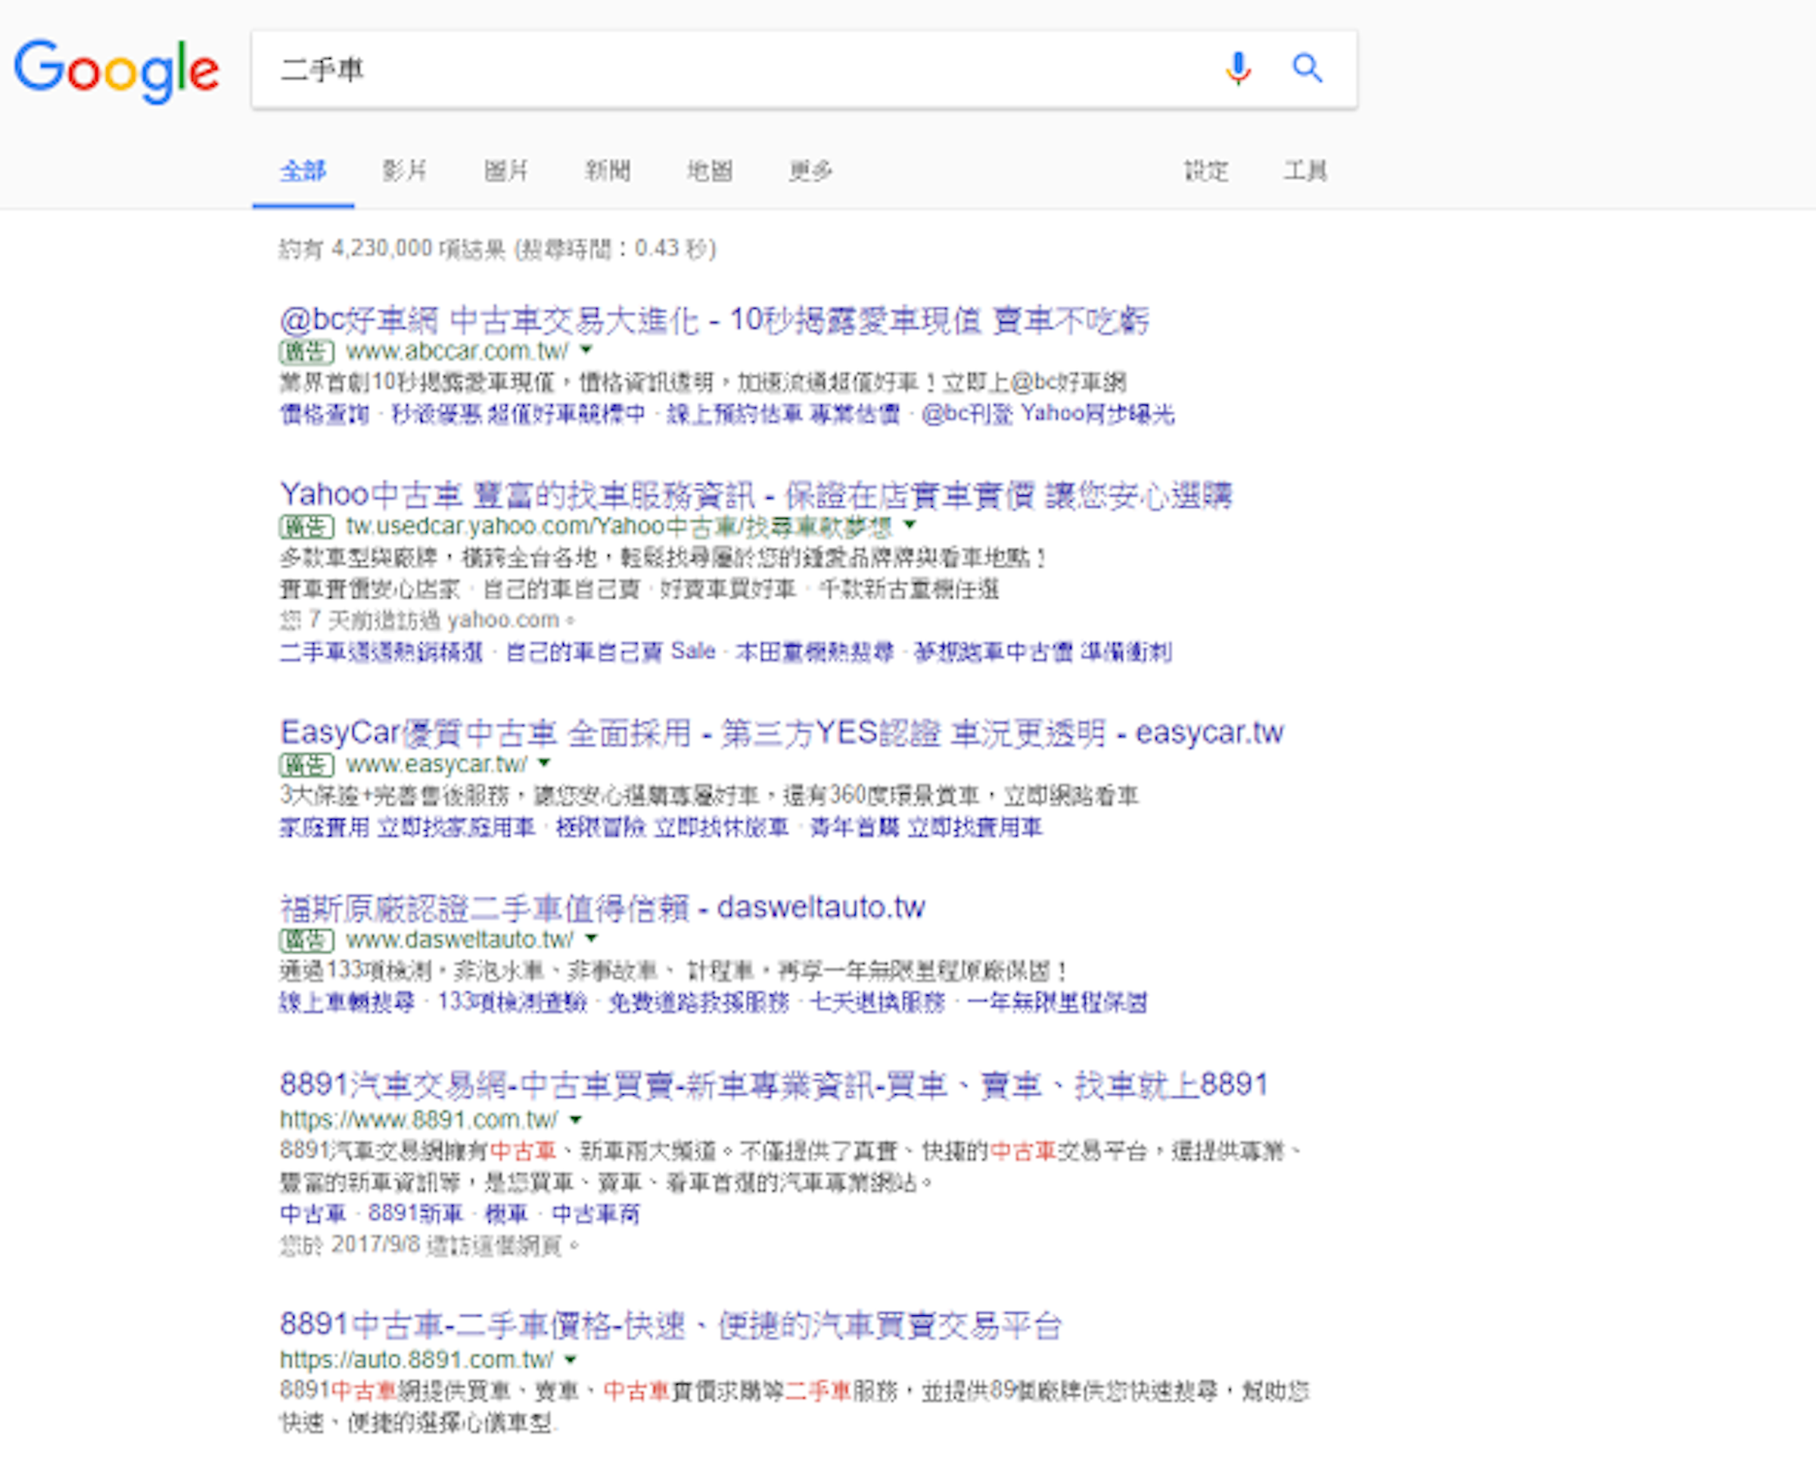Image resolution: width=1816 pixels, height=1459 pixels.
Task: Click the 一年無限里程保固 sitelink
Action: coord(1057,1003)
